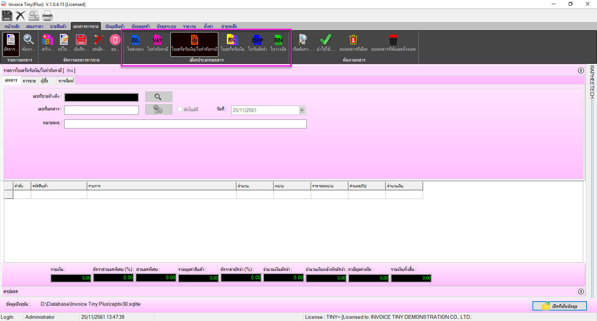This screenshot has width=597, height=321.
Task: Click the เริ่มค้นหา start search icon
Action: click(303, 44)
